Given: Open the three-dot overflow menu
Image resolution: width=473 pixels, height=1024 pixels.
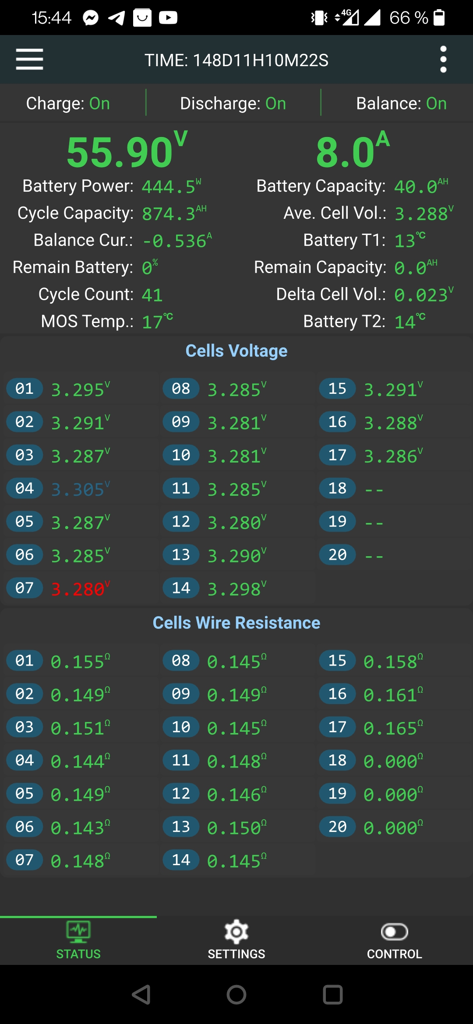Looking at the screenshot, I should click(x=443, y=60).
